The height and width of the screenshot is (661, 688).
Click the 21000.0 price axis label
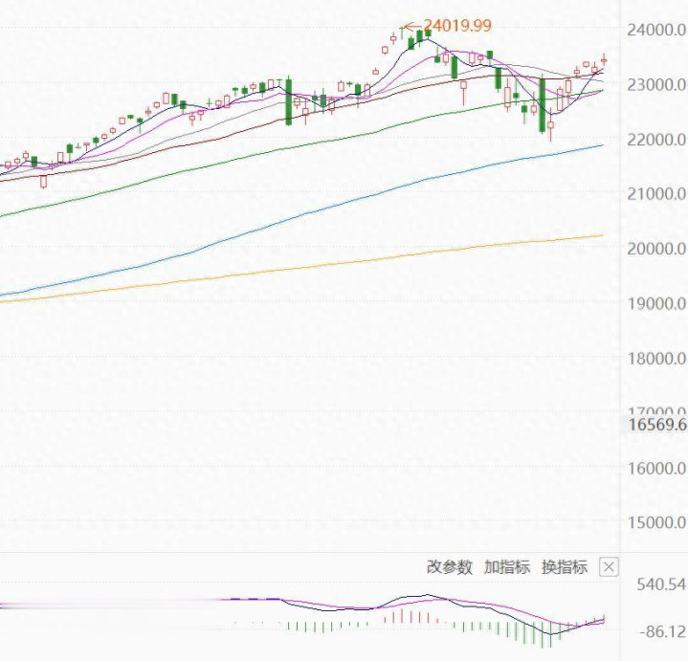656,194
